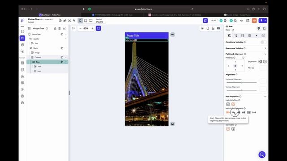Select the first Main Axis Size option

pyautogui.click(x=228, y=104)
